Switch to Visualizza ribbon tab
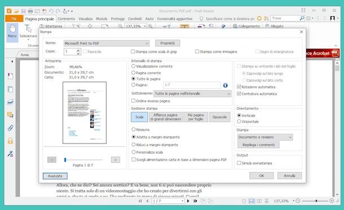 (86, 19)
